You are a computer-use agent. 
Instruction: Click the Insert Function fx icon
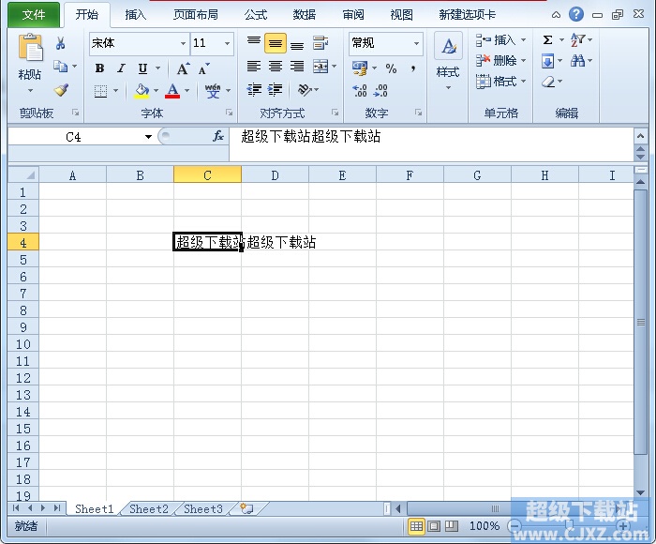click(x=217, y=137)
